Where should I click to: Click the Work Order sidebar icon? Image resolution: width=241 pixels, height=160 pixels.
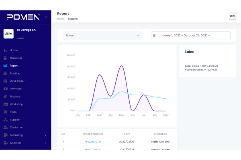[x=5, y=81]
